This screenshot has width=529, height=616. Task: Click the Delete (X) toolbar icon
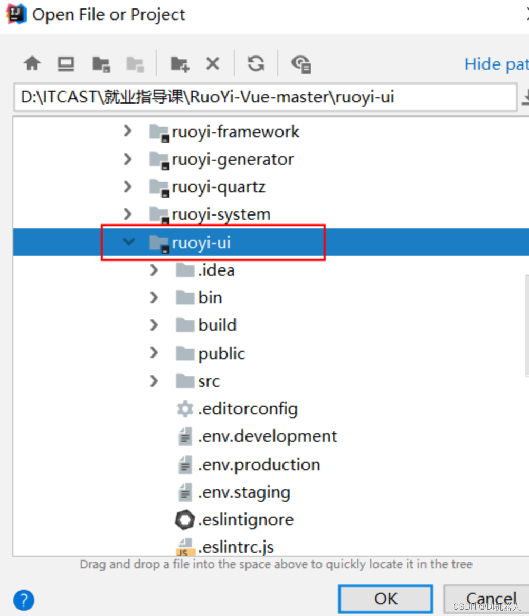tap(213, 63)
